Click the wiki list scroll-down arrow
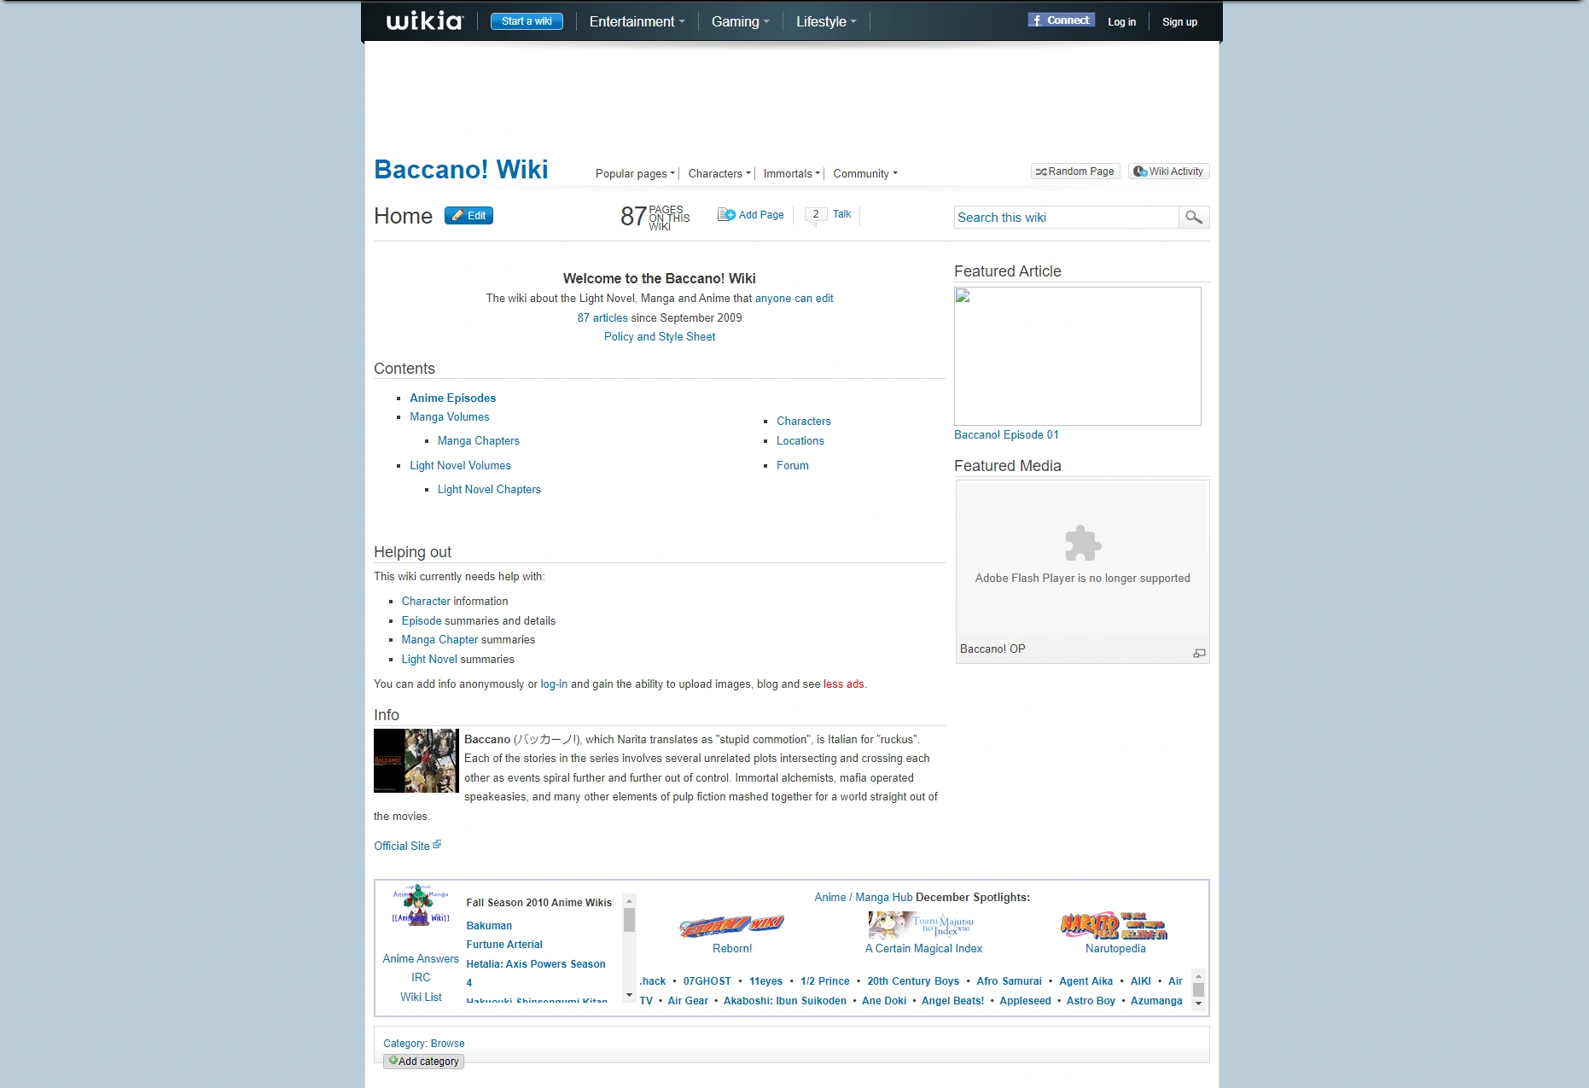Image resolution: width=1589 pixels, height=1088 pixels. point(1198,1004)
